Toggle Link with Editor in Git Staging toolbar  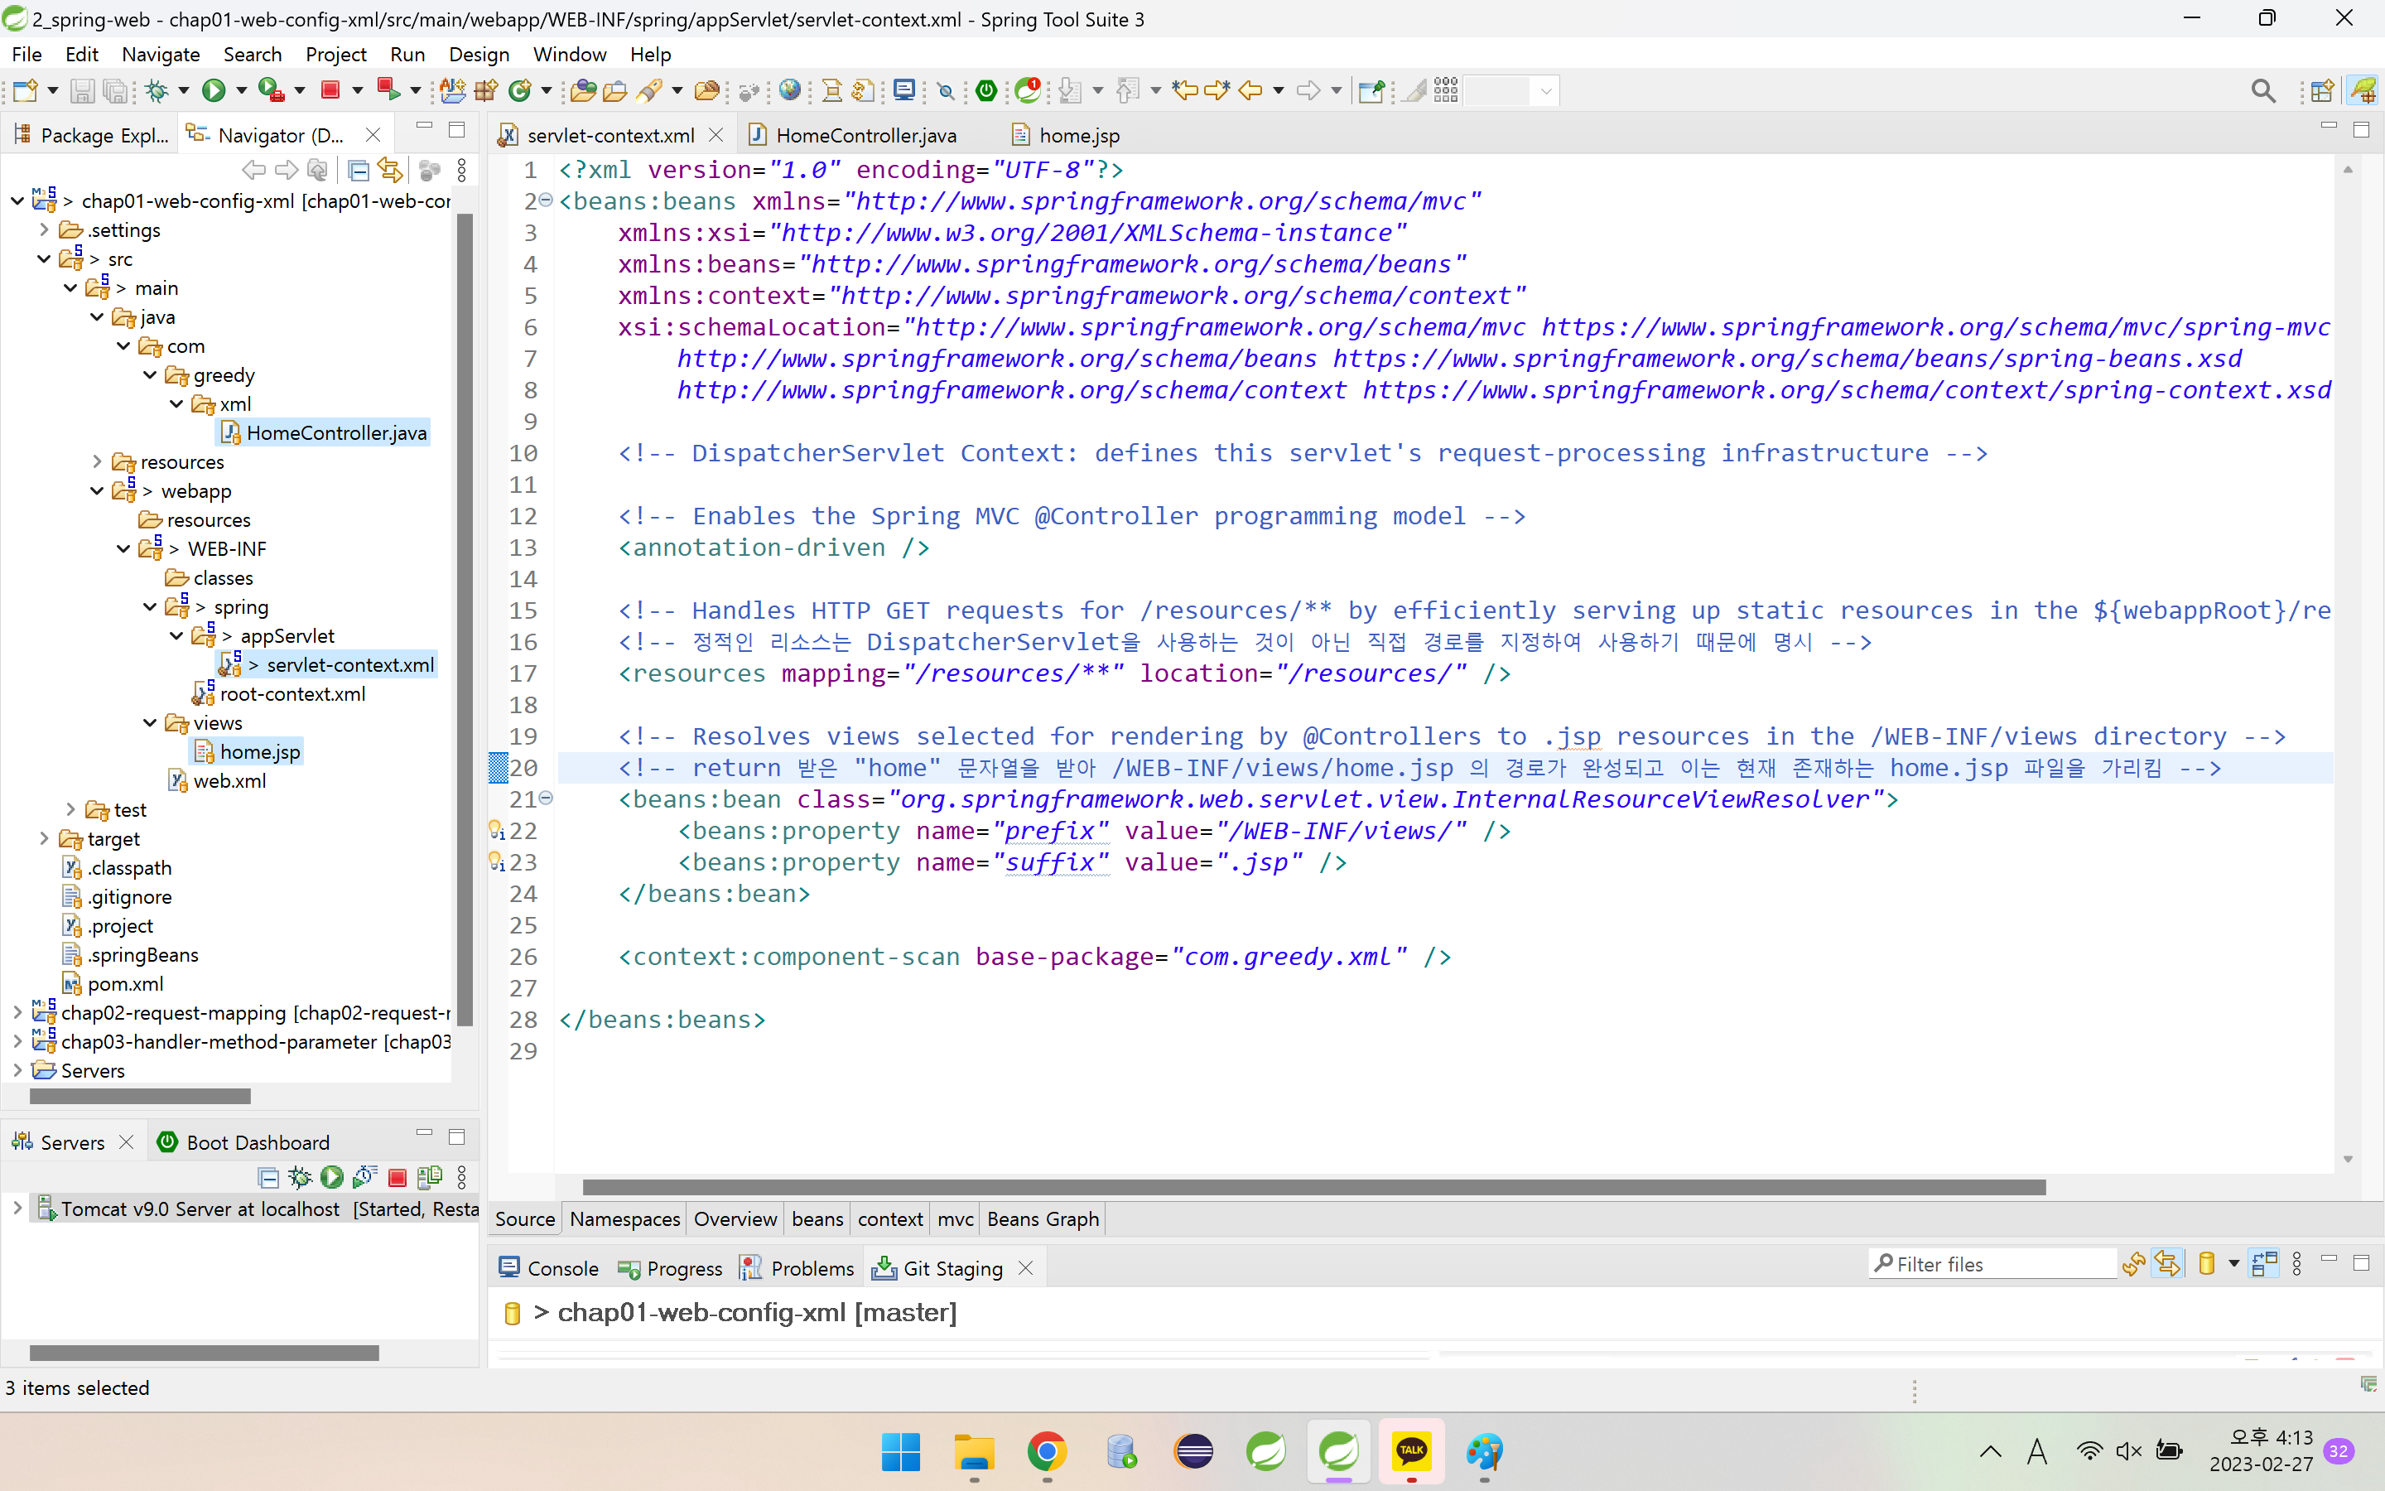coord(2167,1264)
